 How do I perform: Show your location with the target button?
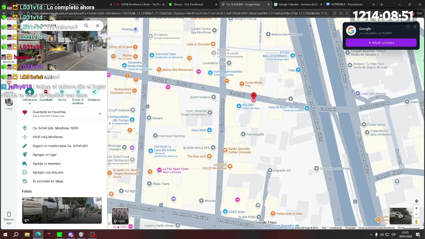(416, 201)
